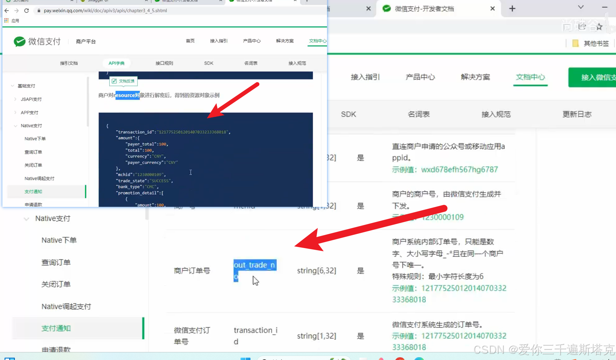616x360 pixels.
Task: Switch to SDK tab in large window
Action: point(348,114)
